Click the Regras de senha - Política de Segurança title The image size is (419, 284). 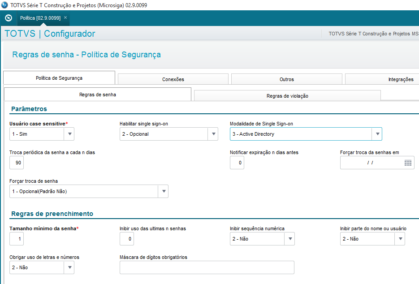coord(86,55)
